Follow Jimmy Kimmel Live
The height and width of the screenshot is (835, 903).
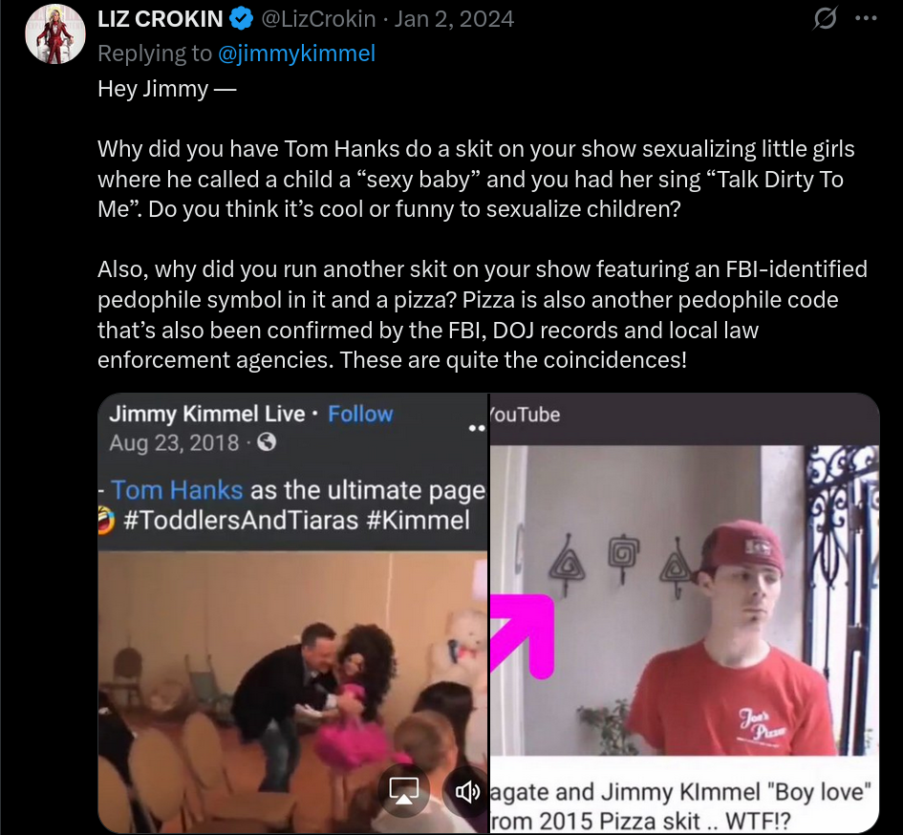(x=360, y=414)
